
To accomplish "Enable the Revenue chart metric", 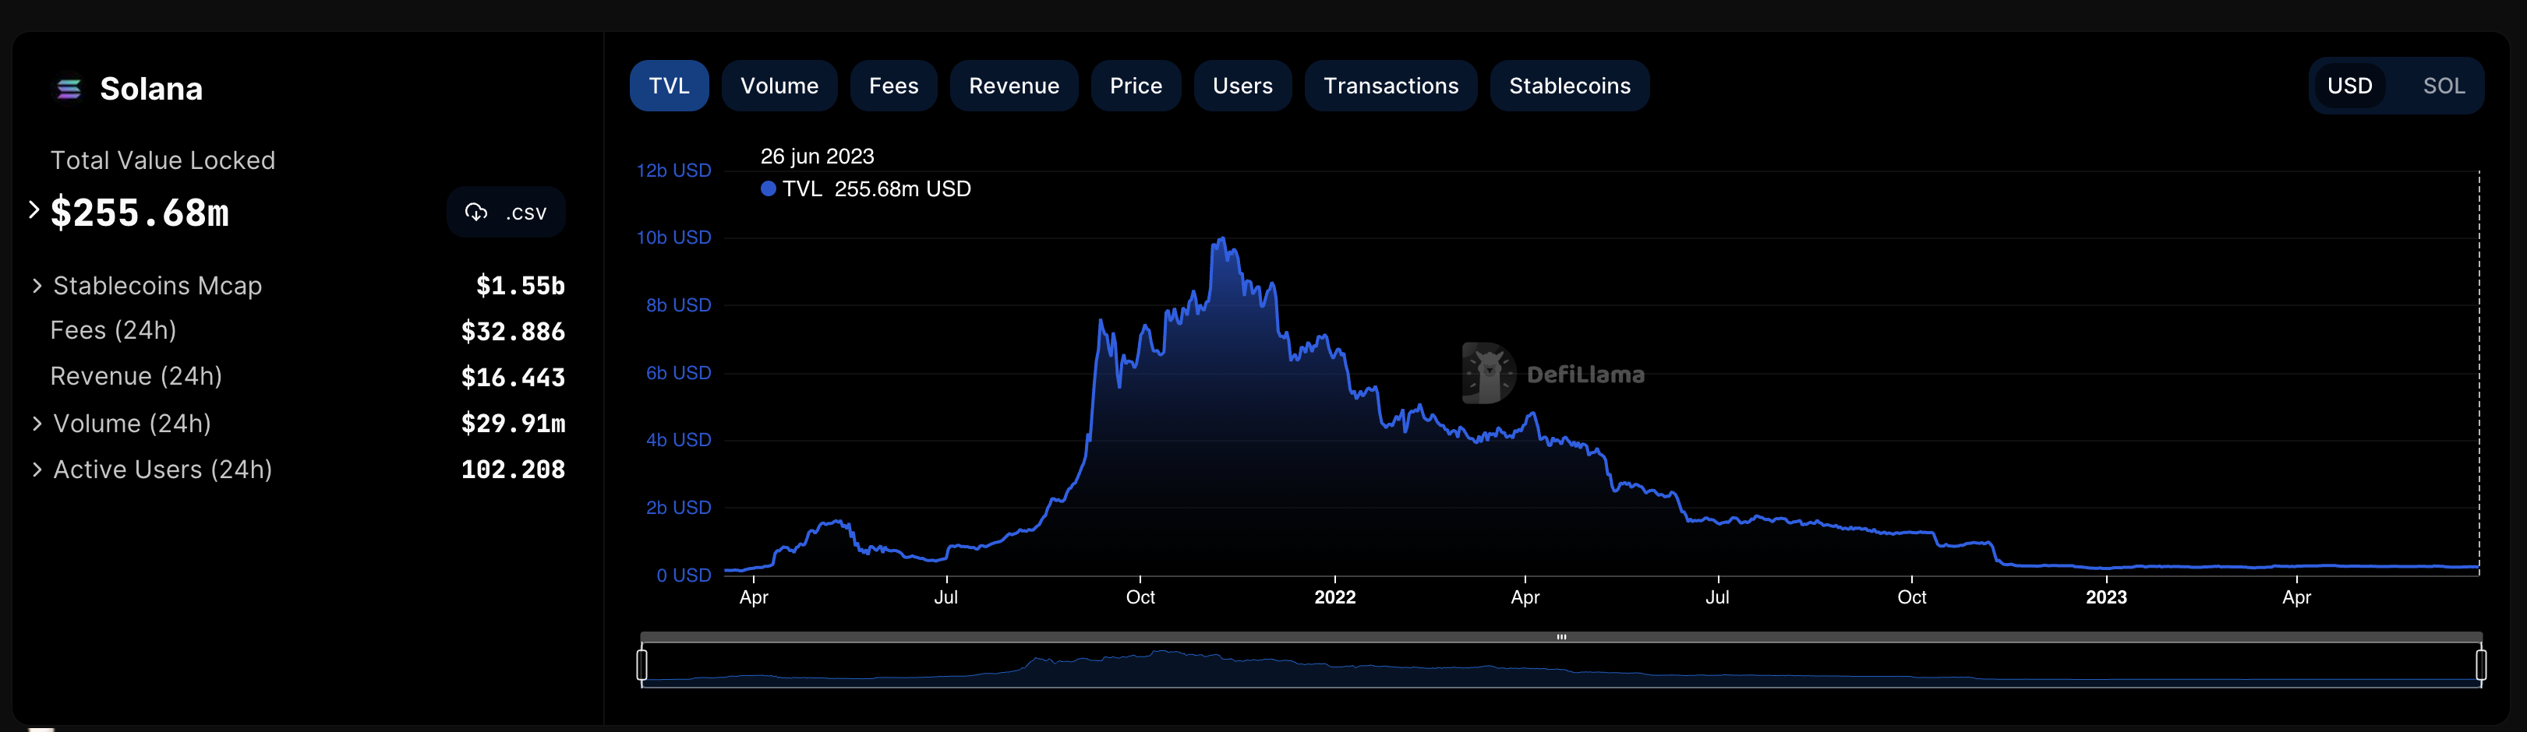I will point(1013,86).
